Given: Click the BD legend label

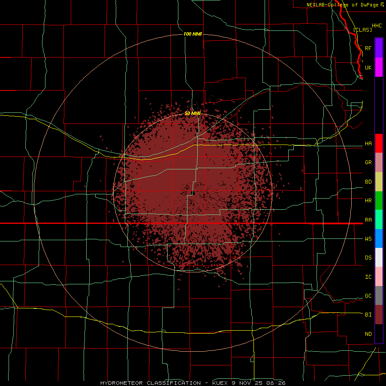Looking at the screenshot, I should 368,182.
